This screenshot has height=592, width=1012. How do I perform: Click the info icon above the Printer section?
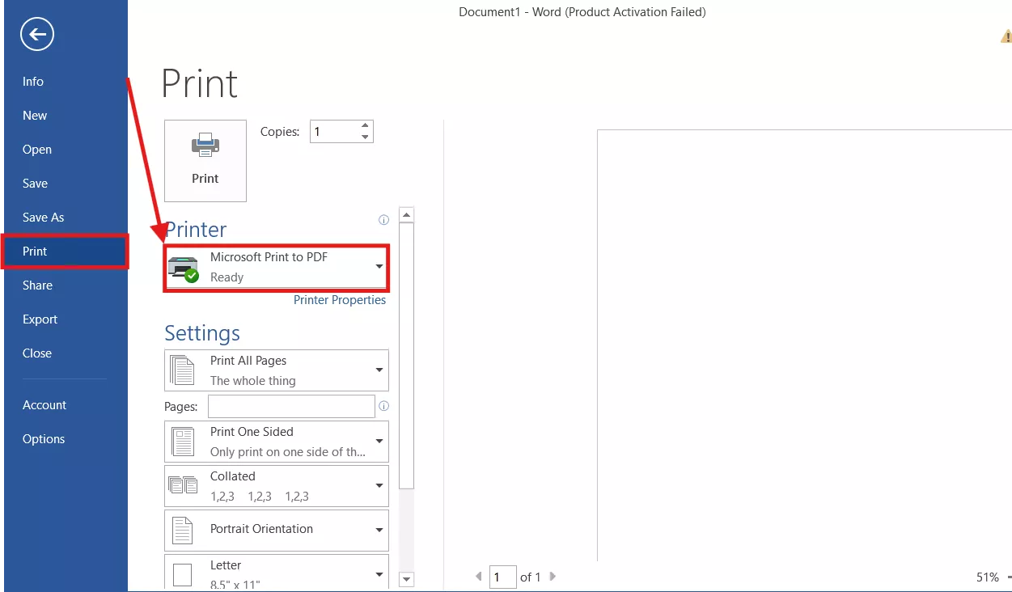point(383,219)
